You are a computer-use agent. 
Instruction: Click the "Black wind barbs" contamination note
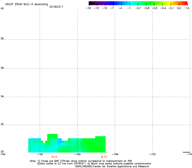tap(119, 164)
